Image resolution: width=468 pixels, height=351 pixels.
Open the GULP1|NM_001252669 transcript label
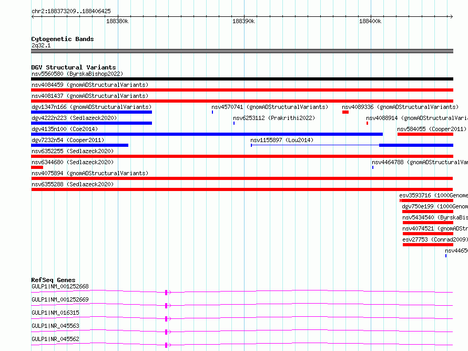tap(60, 299)
